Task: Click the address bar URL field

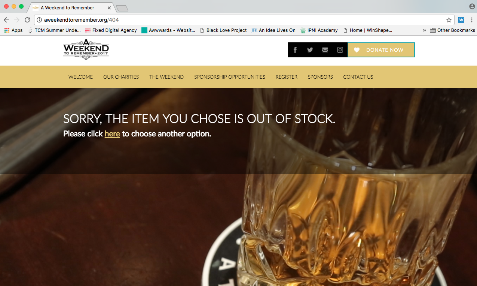Action: click(x=243, y=20)
